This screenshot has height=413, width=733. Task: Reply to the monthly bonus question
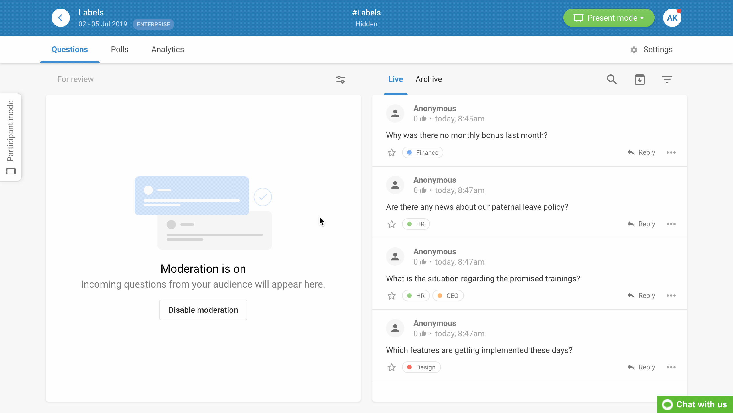(641, 152)
